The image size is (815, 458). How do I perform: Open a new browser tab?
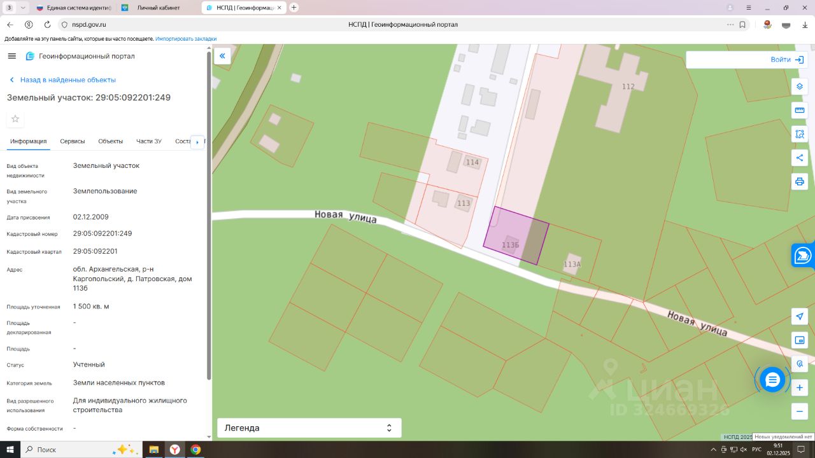click(x=294, y=8)
